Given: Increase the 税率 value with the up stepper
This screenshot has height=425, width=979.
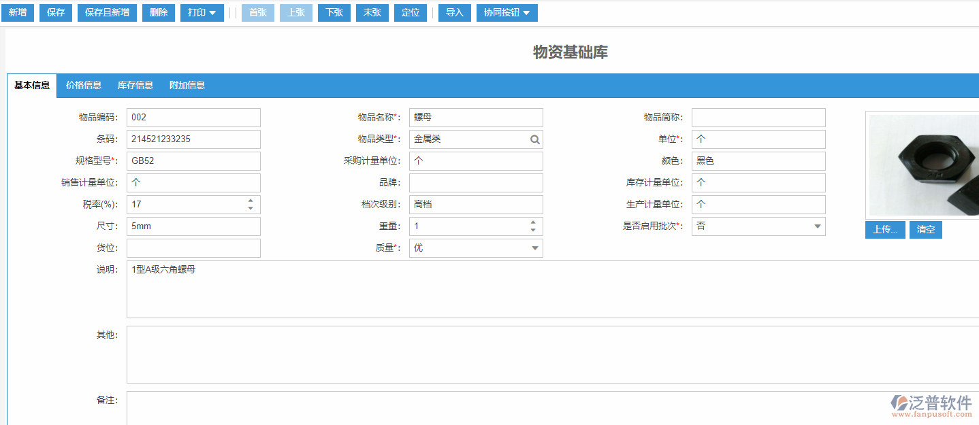Looking at the screenshot, I should point(251,201).
